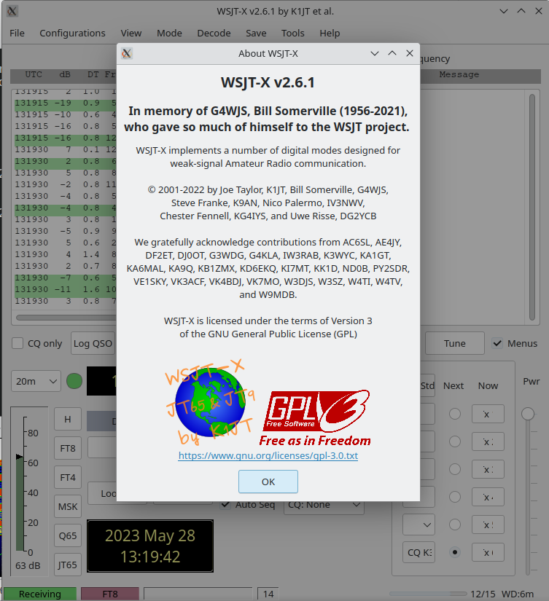The height and width of the screenshot is (601, 549).
Task: Click the Tx 4 Now button
Action: pyautogui.click(x=488, y=497)
